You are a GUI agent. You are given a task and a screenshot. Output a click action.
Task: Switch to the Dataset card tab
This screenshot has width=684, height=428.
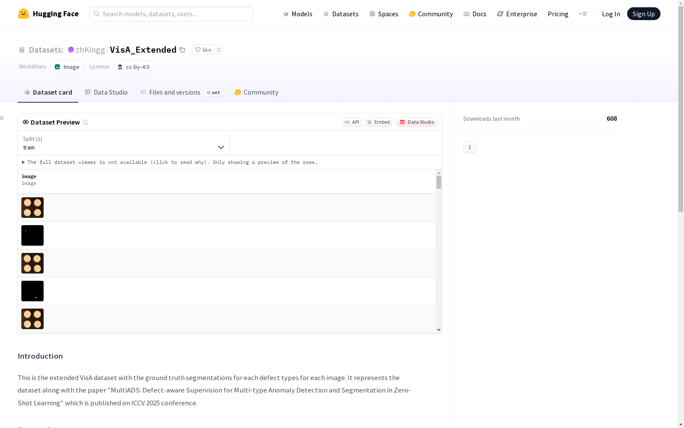coord(48,92)
